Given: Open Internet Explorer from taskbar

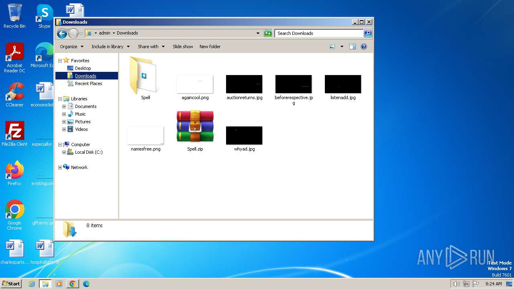Looking at the screenshot, I should pos(32,284).
